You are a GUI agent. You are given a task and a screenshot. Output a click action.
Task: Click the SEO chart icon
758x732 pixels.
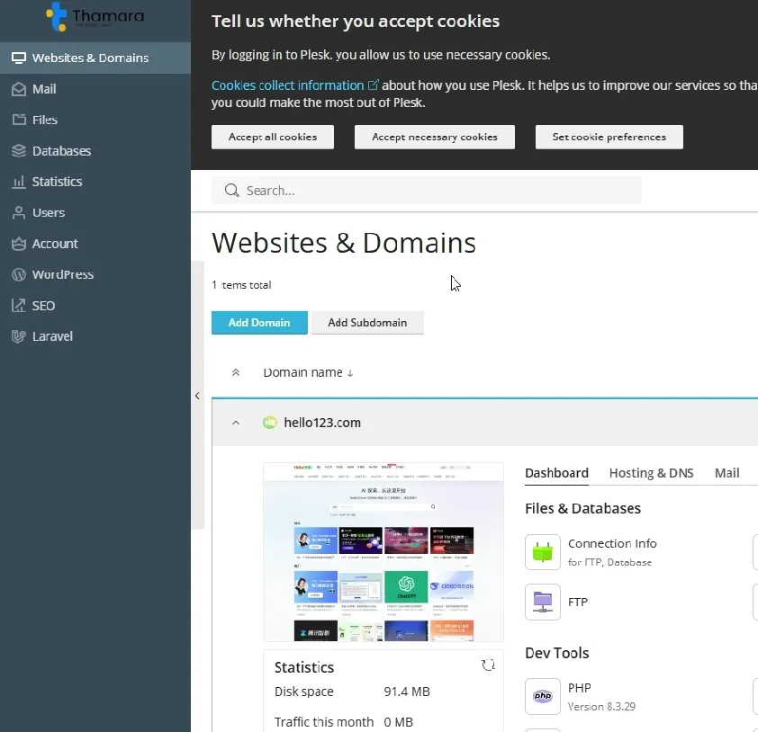click(19, 306)
